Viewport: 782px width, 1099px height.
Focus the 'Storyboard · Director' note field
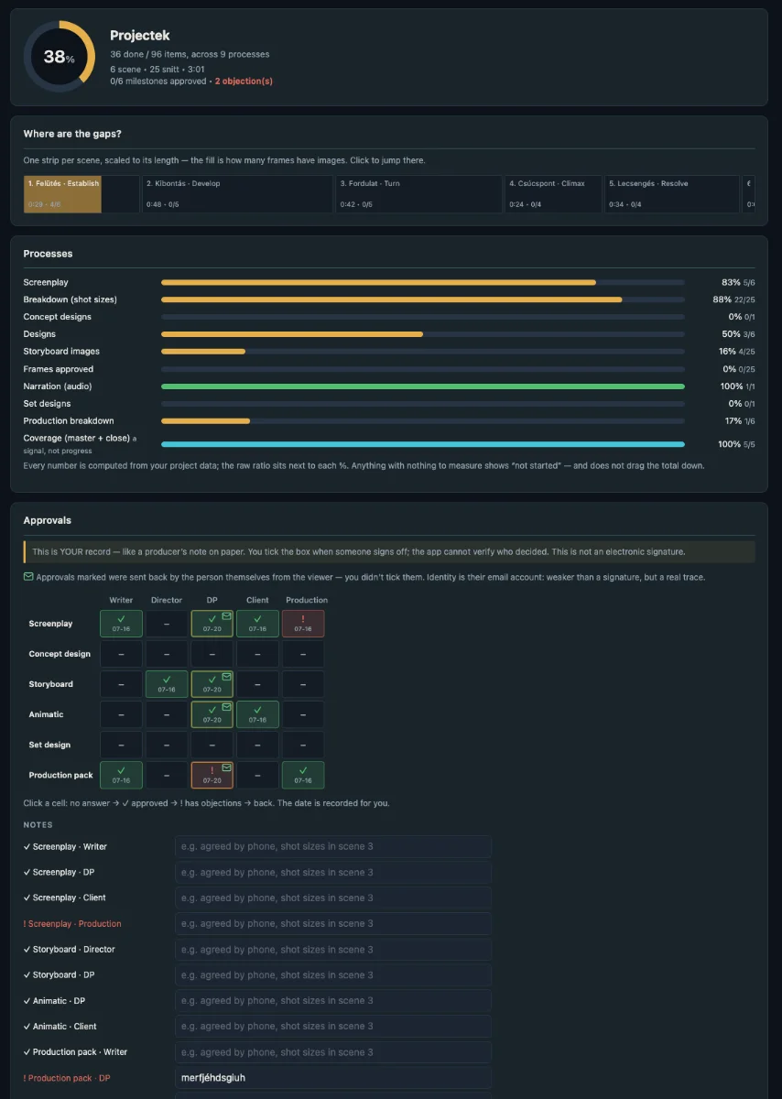tap(333, 950)
